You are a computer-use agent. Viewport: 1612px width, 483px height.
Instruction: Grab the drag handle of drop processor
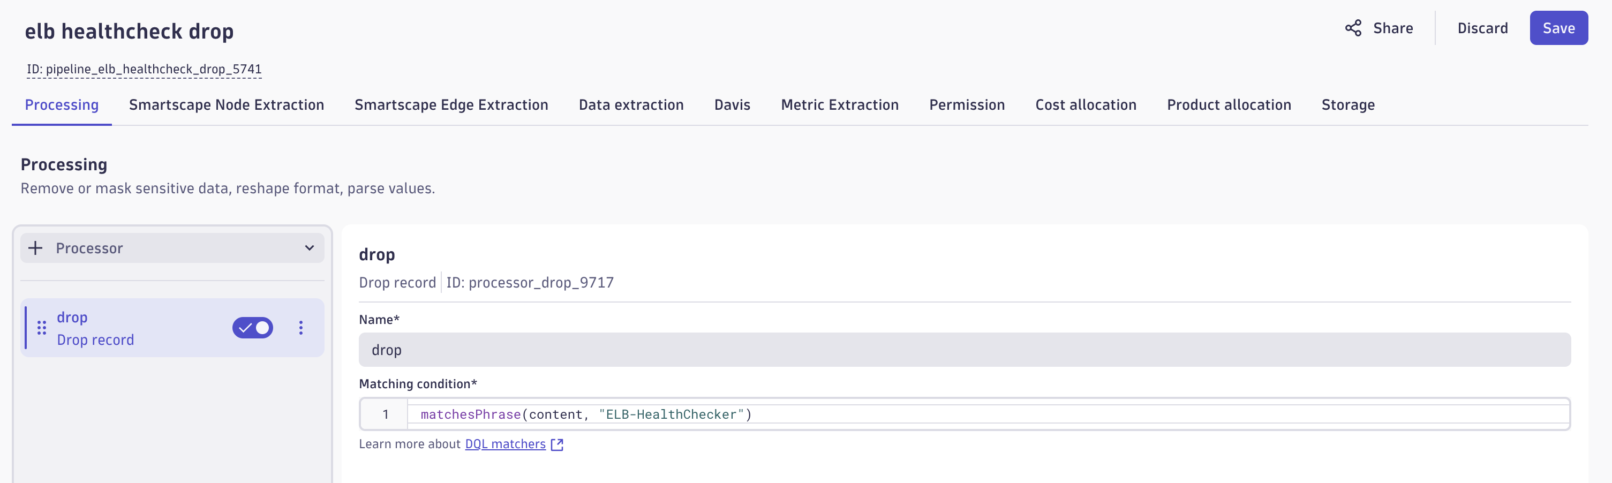coord(41,328)
